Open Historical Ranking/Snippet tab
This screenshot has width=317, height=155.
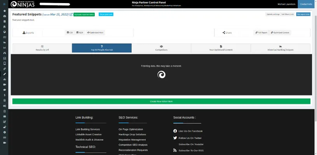coord(280,48)
